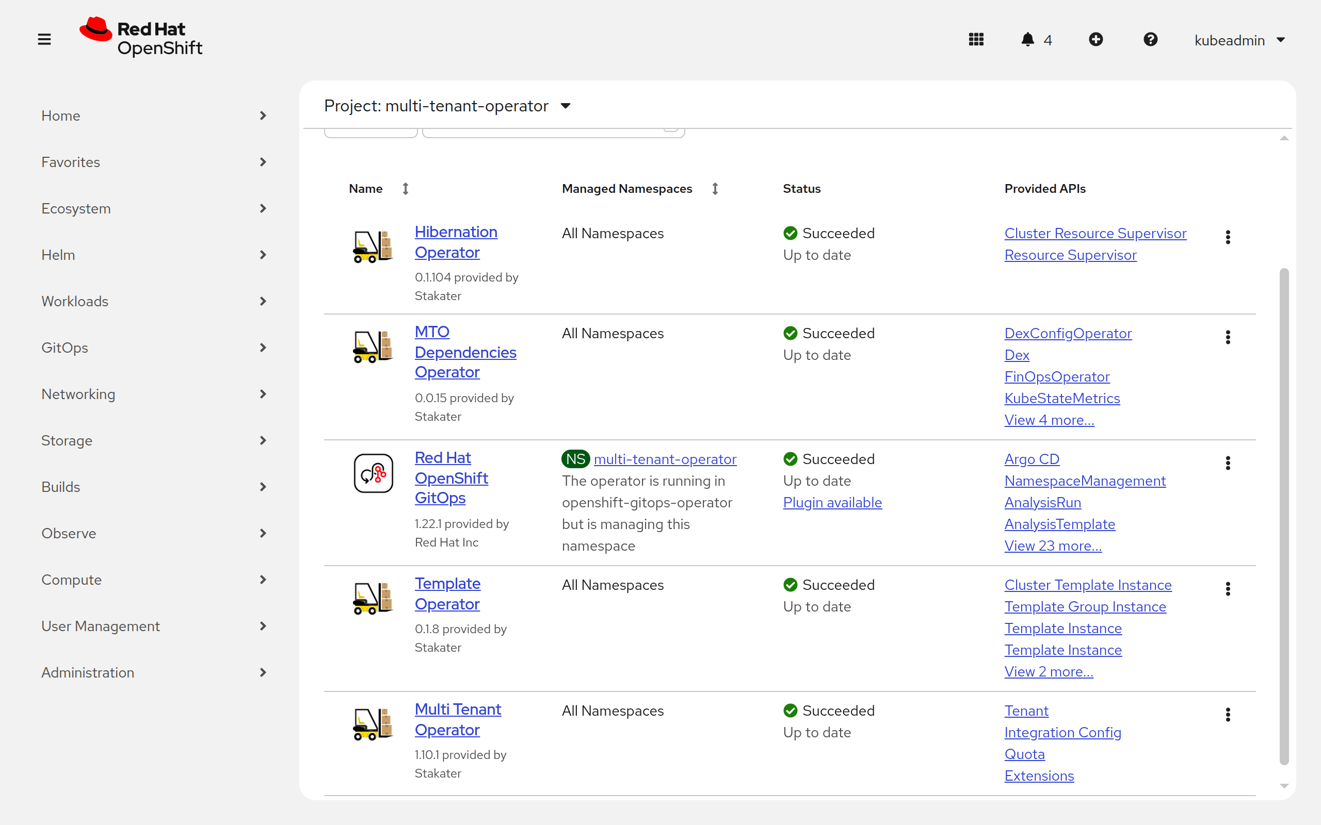Open the Integration Config API link
Image resolution: width=1321 pixels, height=825 pixels.
(x=1063, y=733)
